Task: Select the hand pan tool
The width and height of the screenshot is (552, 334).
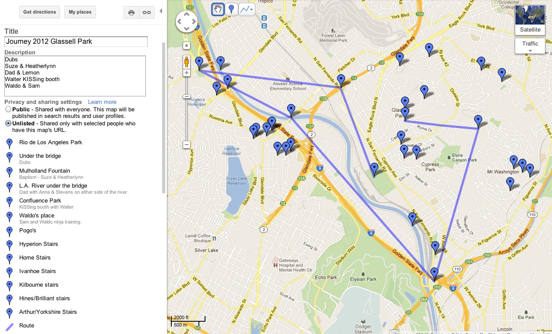Action: click(x=218, y=9)
